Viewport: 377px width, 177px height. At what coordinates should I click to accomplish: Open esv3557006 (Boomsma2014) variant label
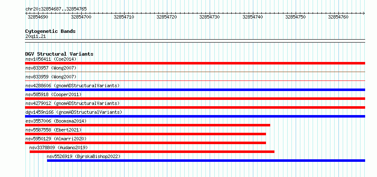tap(56, 121)
